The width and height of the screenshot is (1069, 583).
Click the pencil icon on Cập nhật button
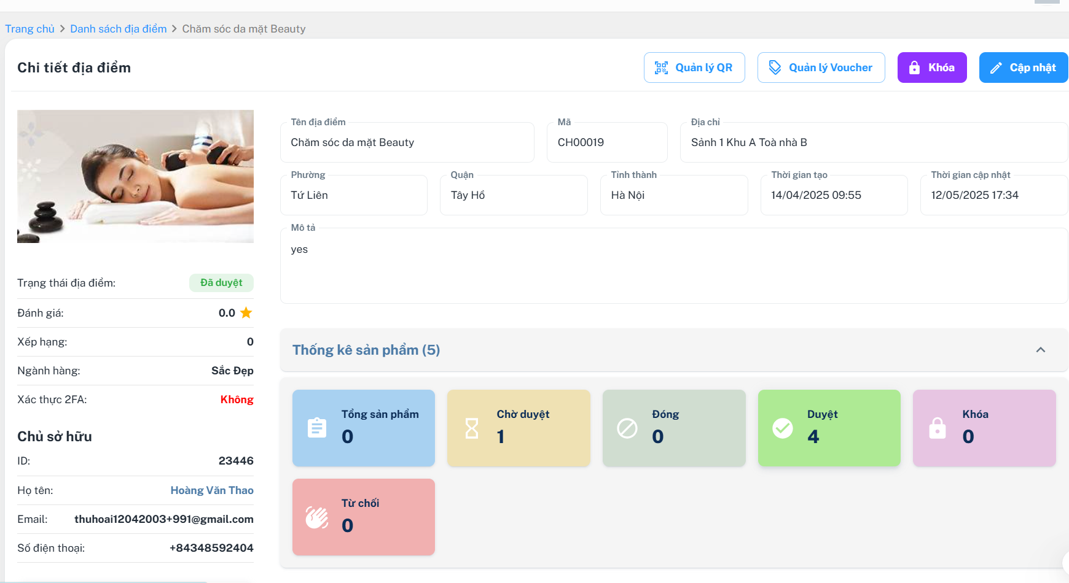click(996, 68)
